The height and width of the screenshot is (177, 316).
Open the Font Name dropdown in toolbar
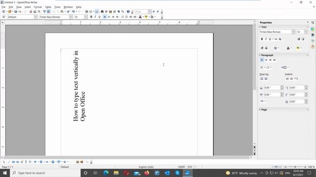[x=71, y=17]
